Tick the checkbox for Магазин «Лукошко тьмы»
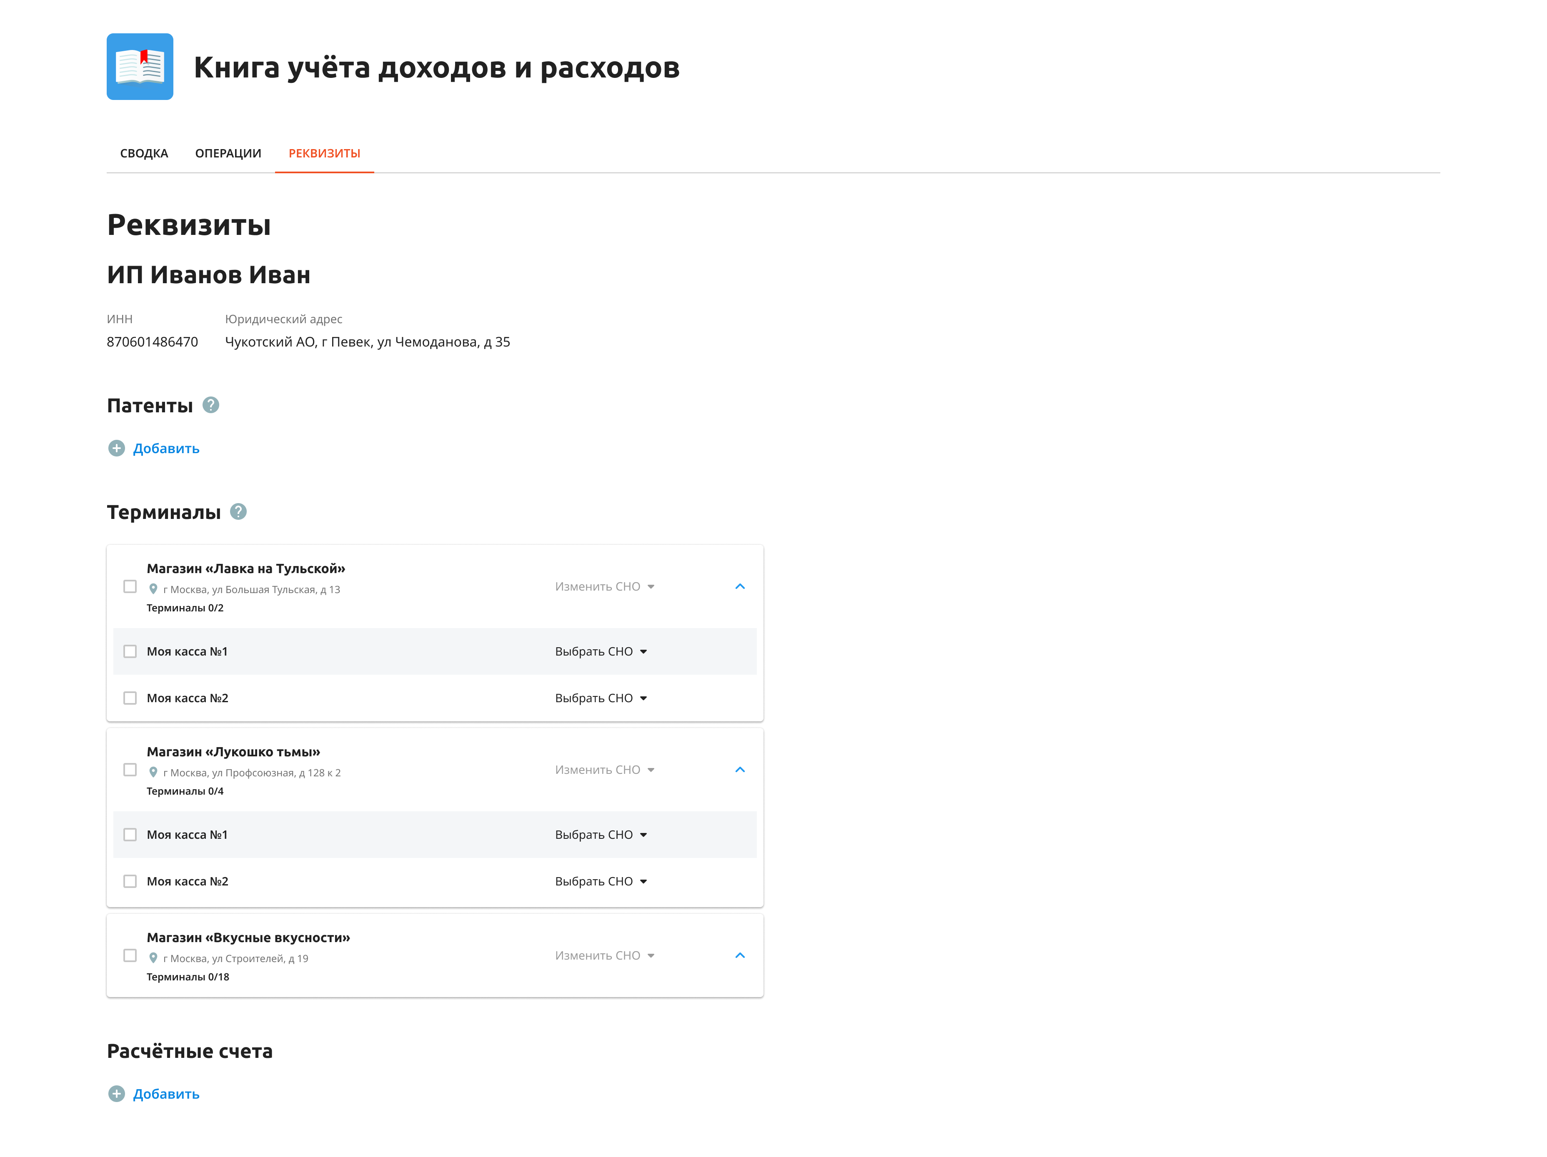Image resolution: width=1547 pixels, height=1157 pixels. point(130,770)
